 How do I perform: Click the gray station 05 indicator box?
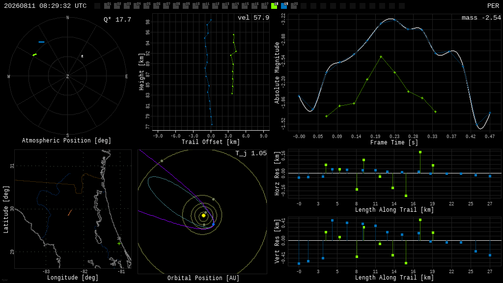[x=146, y=6]
